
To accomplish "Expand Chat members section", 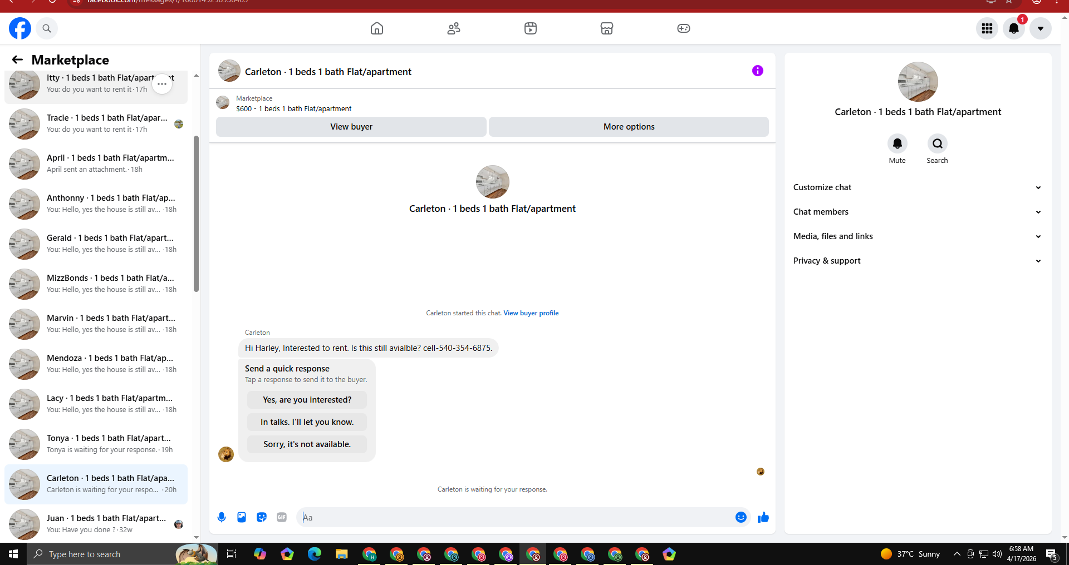I will coord(918,212).
